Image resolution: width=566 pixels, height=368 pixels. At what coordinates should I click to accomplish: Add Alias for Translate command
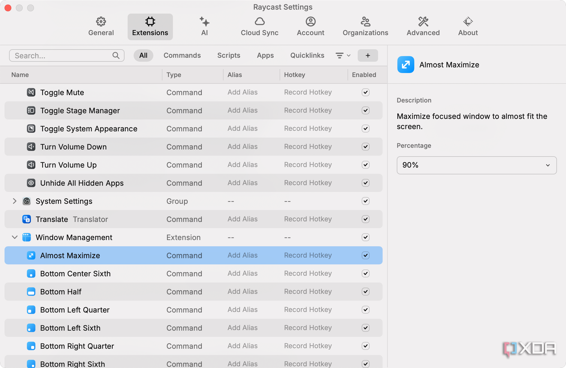(x=243, y=219)
